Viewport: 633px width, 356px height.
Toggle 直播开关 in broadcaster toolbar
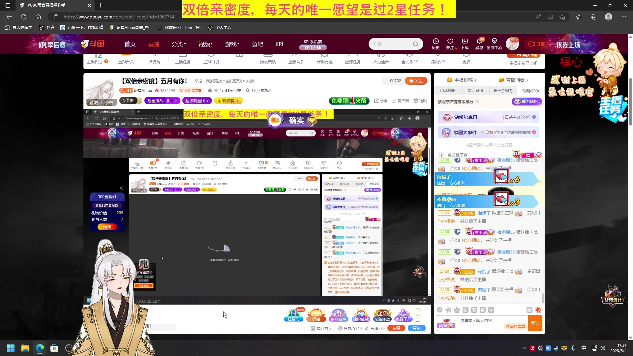pyautogui.click(x=126, y=59)
